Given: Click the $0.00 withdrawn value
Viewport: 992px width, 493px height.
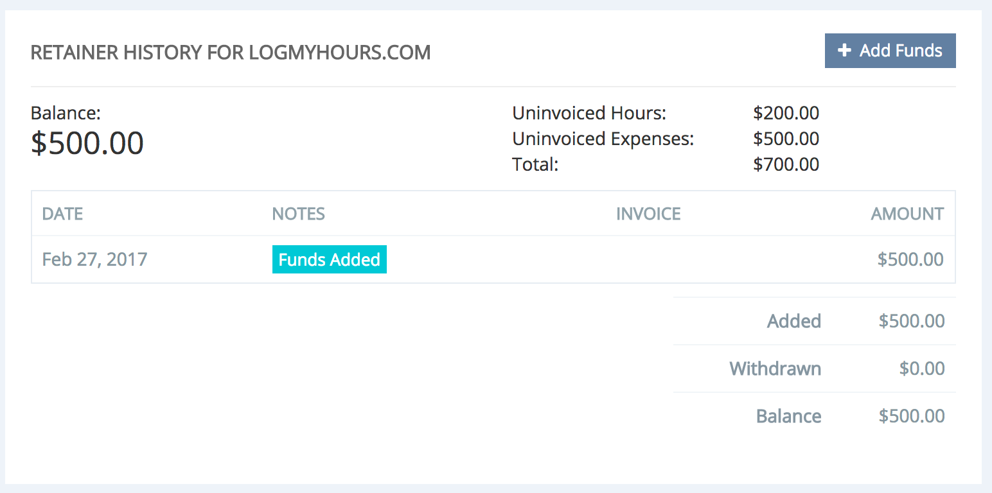Looking at the screenshot, I should click(921, 368).
